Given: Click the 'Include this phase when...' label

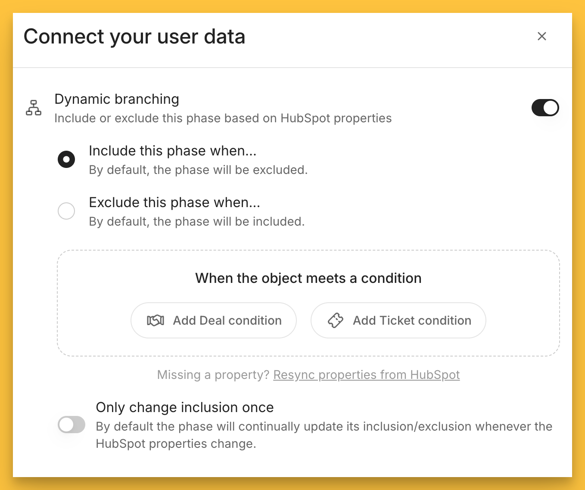Looking at the screenshot, I should coord(172,151).
